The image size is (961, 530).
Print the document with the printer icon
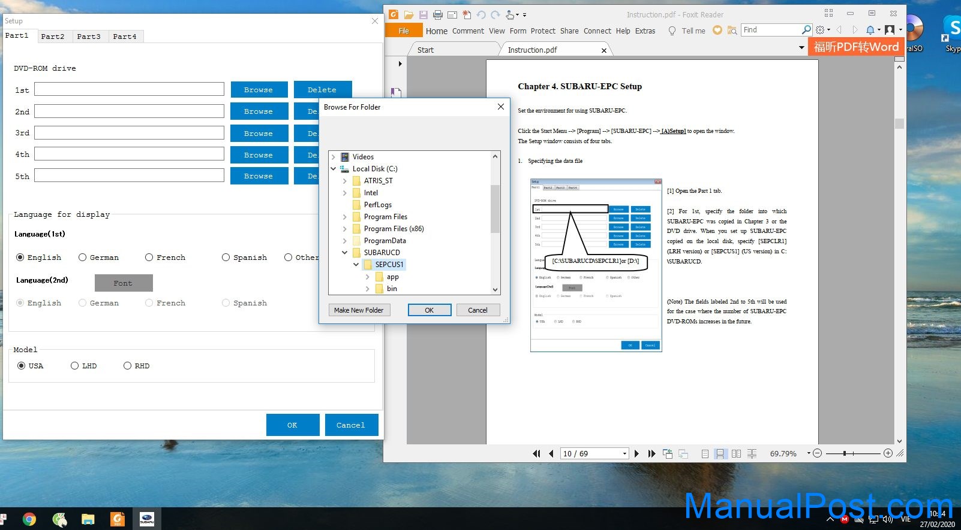point(438,14)
